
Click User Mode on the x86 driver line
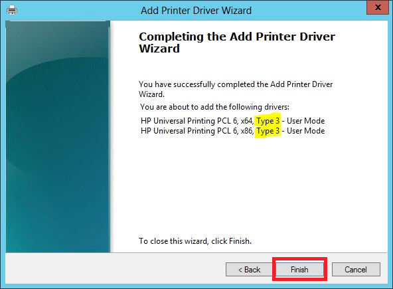(306, 131)
